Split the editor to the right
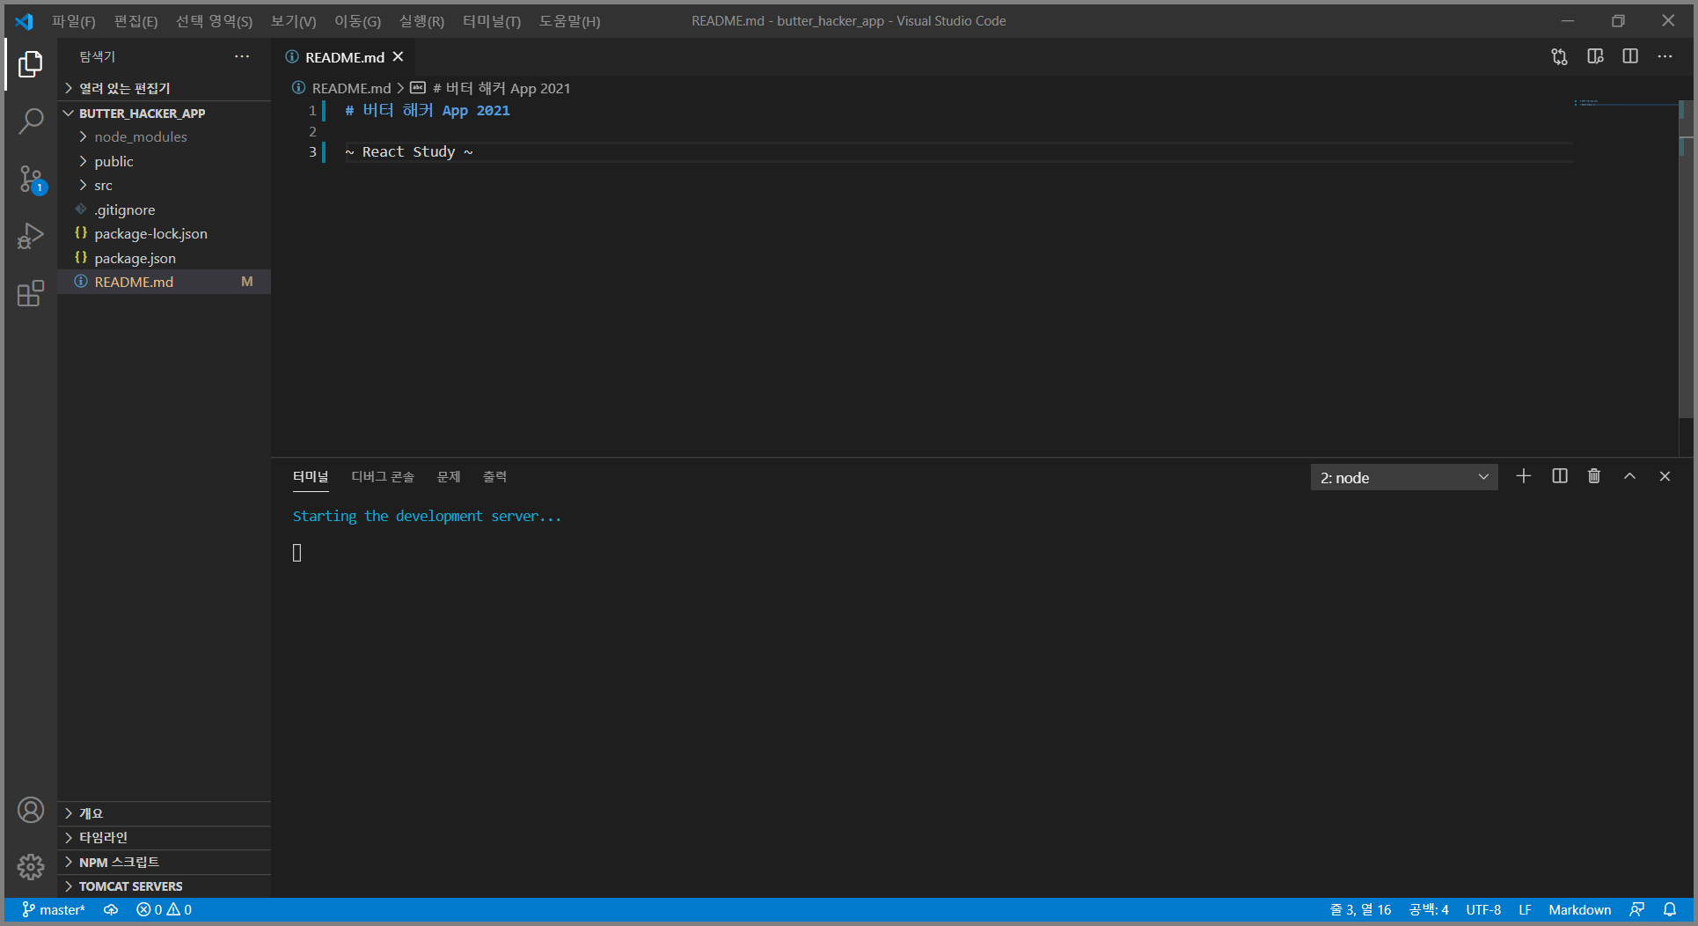The width and height of the screenshot is (1698, 926). tap(1630, 56)
